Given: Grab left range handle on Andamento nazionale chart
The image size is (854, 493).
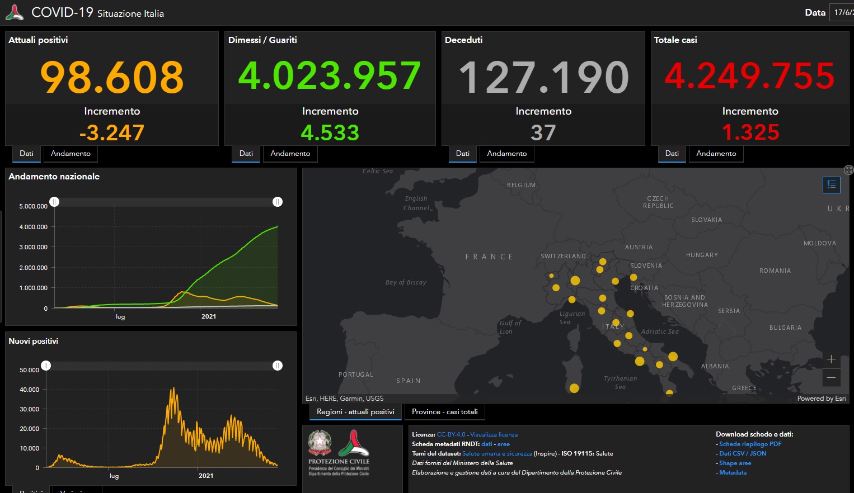Looking at the screenshot, I should 54,202.
